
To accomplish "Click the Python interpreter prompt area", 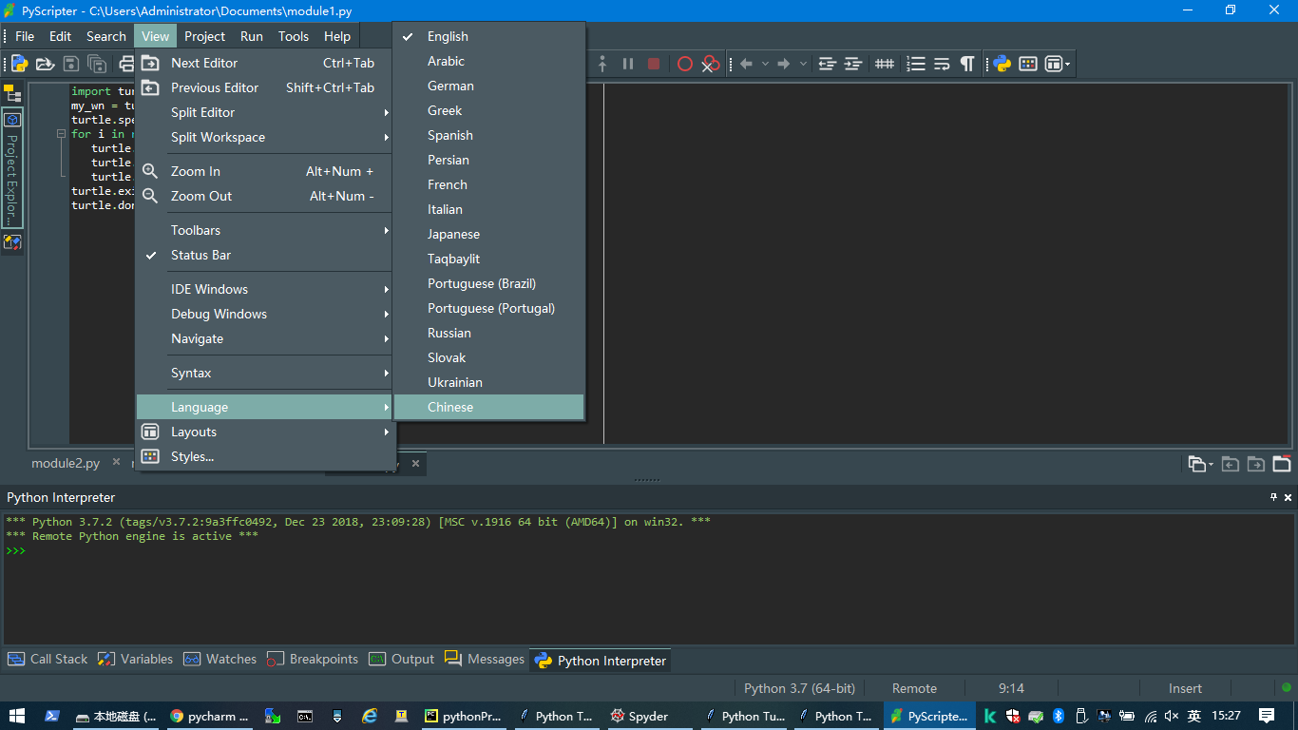I will [x=649, y=580].
